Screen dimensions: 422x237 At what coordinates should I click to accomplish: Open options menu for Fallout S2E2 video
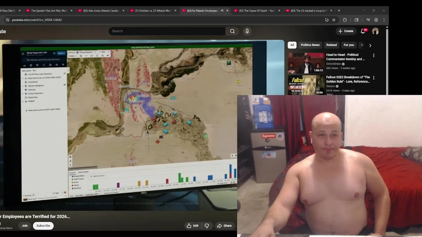(374, 78)
